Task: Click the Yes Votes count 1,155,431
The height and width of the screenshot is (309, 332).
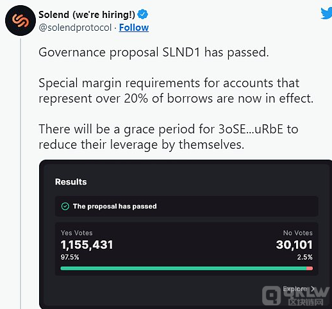Action: (87, 245)
